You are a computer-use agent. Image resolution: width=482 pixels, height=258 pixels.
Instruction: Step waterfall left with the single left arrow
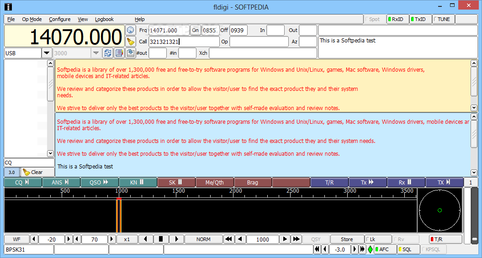[145, 239]
